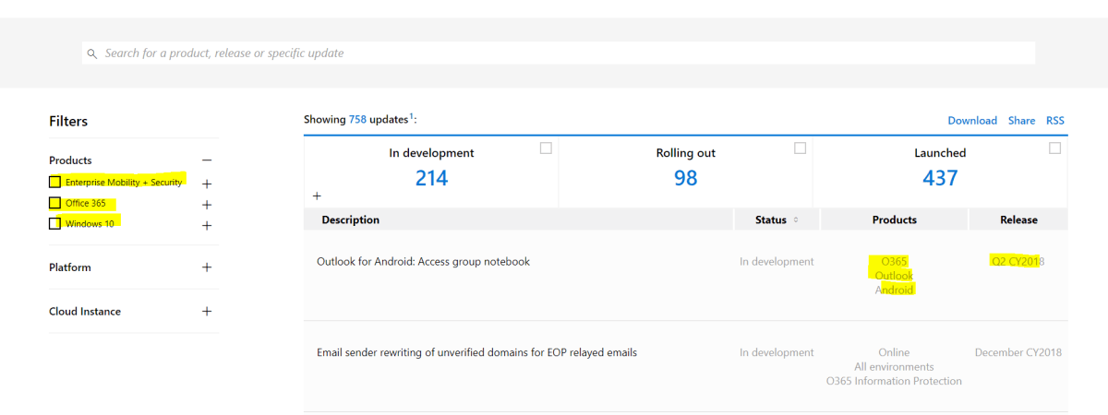The height and width of the screenshot is (415, 1108).
Task: Click the Download link
Action: coord(972,121)
